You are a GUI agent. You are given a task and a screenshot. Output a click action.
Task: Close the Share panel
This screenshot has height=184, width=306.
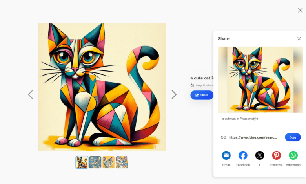299,38
